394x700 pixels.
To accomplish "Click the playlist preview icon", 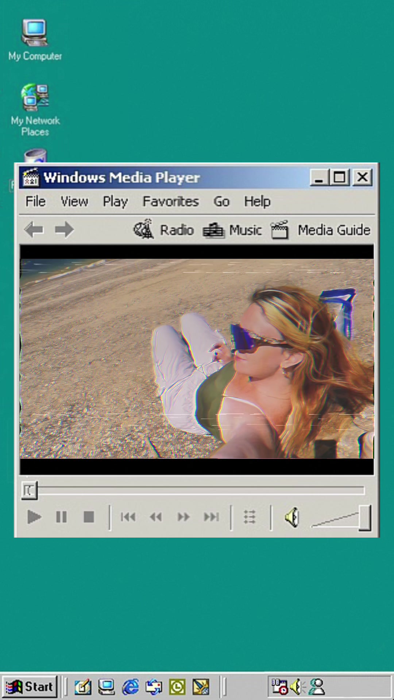I will [x=250, y=517].
